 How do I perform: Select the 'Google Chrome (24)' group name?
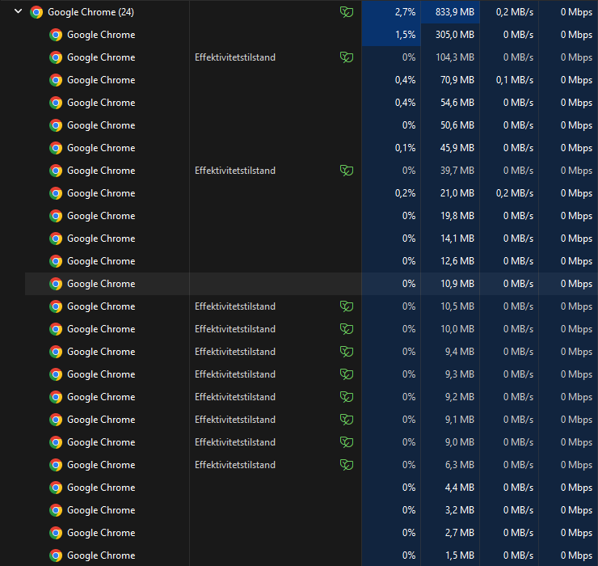(x=91, y=12)
